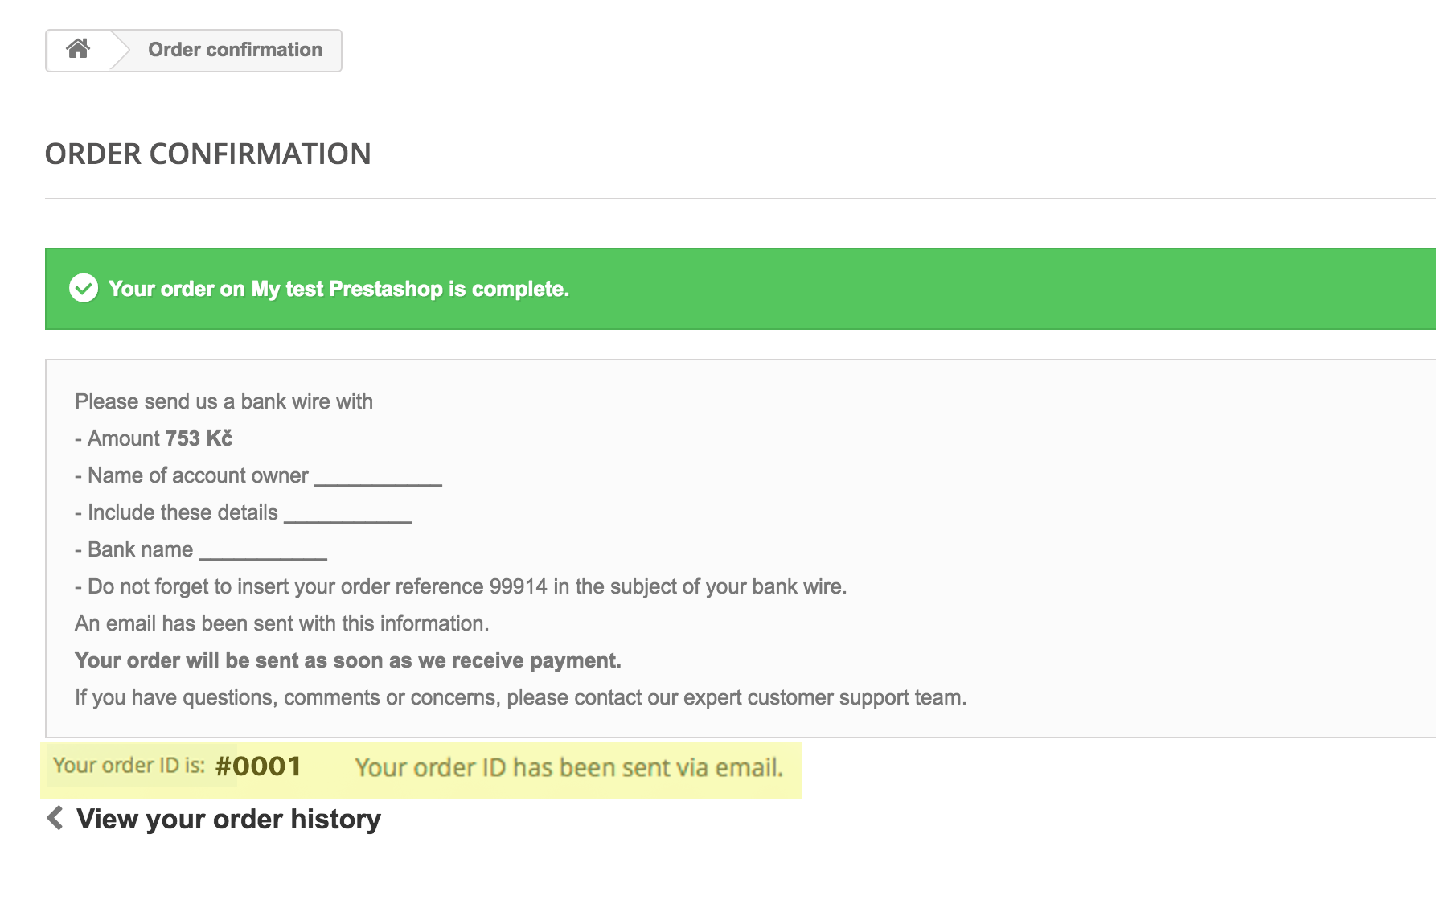Screen dimensions: 1436x904
Task: Click the bold 'Your order will be sent' notice
Action: point(347,660)
